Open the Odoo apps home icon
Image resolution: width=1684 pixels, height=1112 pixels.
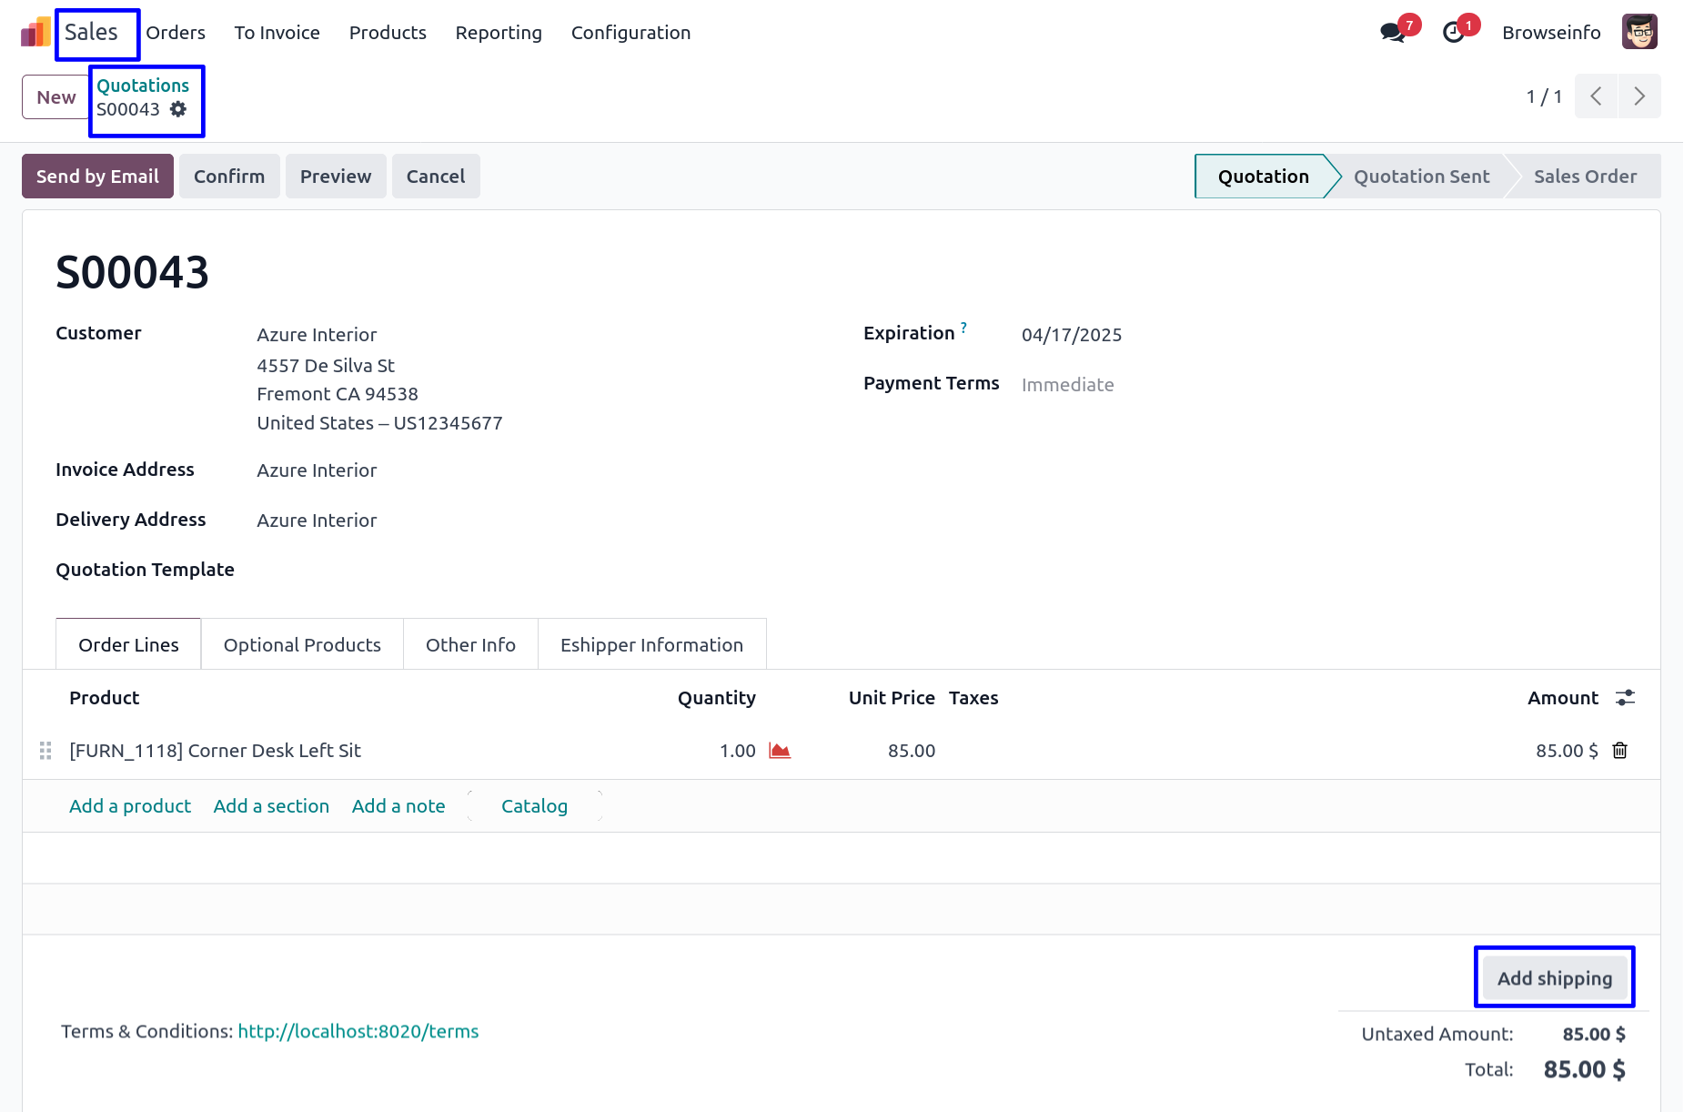pos(35,33)
